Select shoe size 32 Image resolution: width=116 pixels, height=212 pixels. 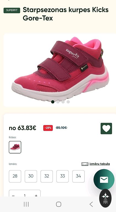(x=47, y=176)
